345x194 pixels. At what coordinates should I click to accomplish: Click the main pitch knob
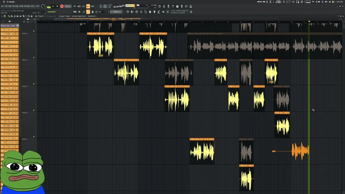[43, 12]
